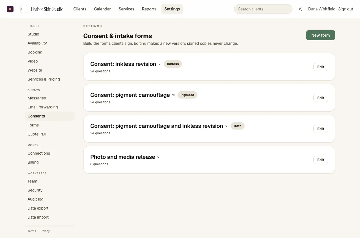Open Studio in the settings sidebar
360x238 pixels.
point(49,34)
